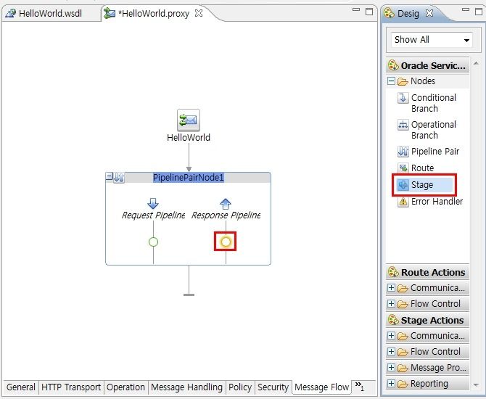This screenshot has width=486, height=399.
Task: Click the pipeline pair icon in PipelinePairNode1 header
Action: (x=119, y=178)
